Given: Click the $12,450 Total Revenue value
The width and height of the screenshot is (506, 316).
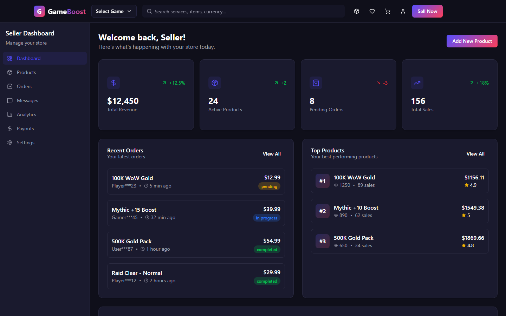Looking at the screenshot, I should [x=123, y=101].
